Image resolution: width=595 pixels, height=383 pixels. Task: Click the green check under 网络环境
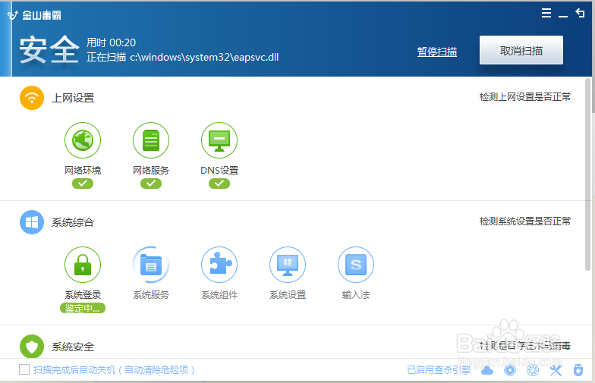pyautogui.click(x=83, y=184)
